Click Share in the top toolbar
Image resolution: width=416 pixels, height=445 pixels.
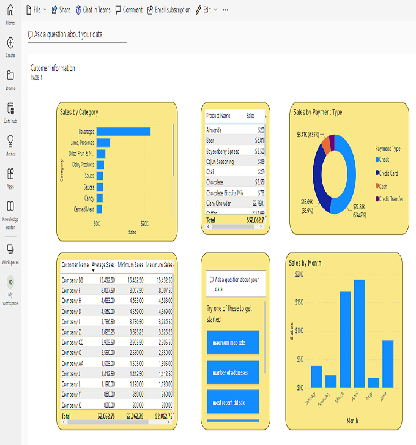61,10
